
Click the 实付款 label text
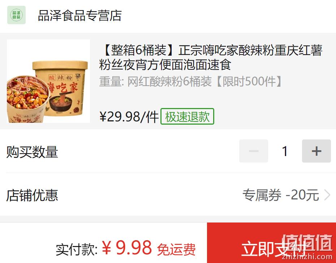[x=77, y=250]
